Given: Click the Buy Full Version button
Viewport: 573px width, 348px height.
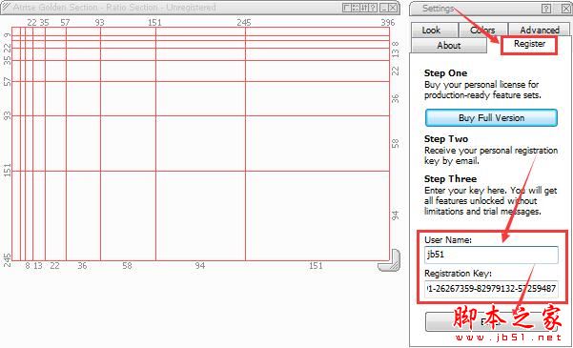Looking at the screenshot, I should 492,117.
